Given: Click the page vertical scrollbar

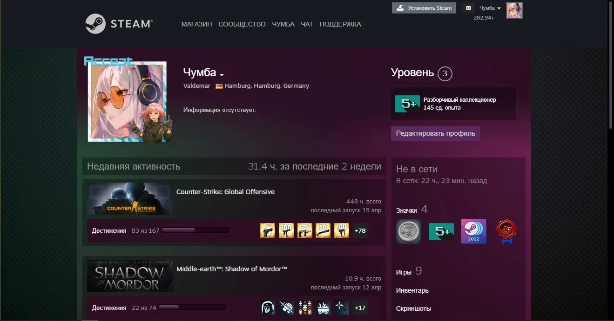Looking at the screenshot, I should [x=611, y=65].
